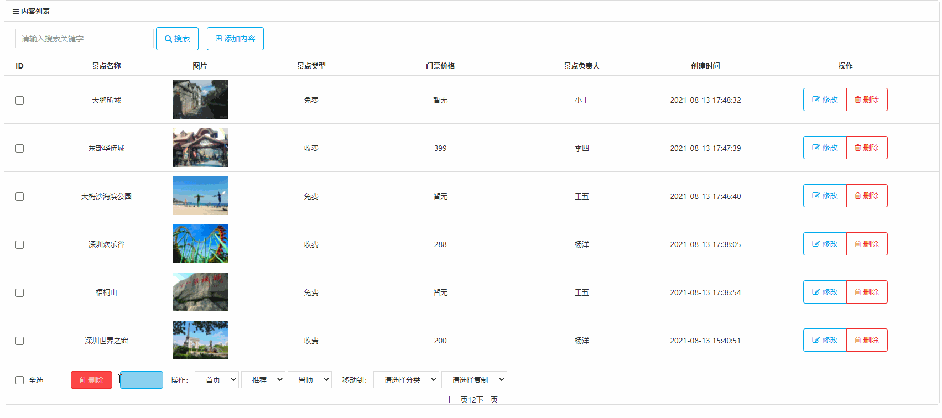Delete 大鹏所城 with its 删除 button
942x418 pixels.
point(867,100)
